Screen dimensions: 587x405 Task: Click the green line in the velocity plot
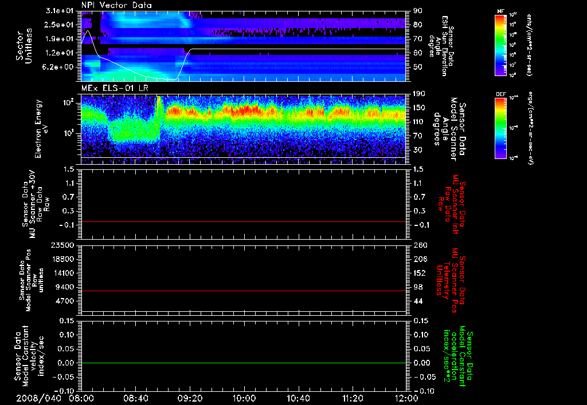click(244, 363)
